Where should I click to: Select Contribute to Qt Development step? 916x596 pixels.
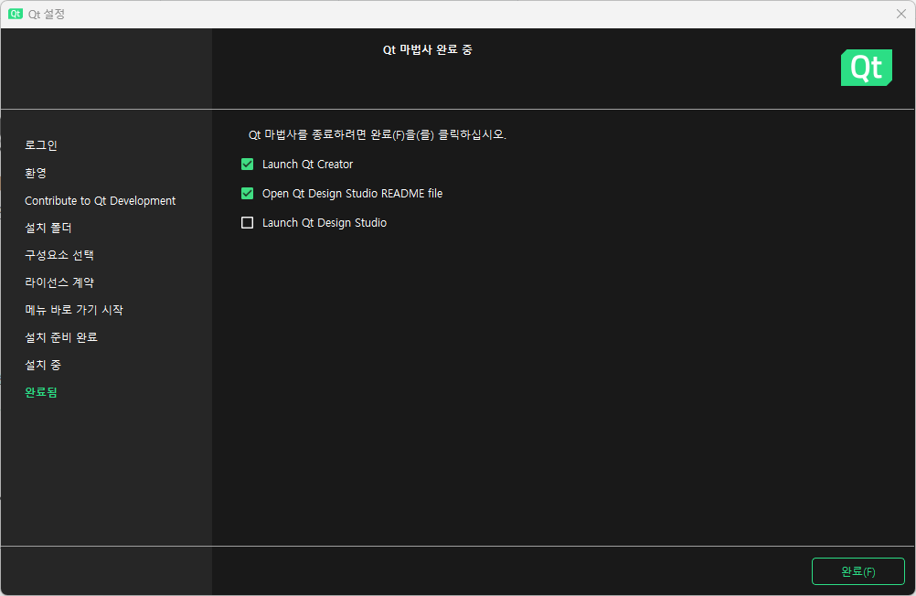[x=100, y=200]
